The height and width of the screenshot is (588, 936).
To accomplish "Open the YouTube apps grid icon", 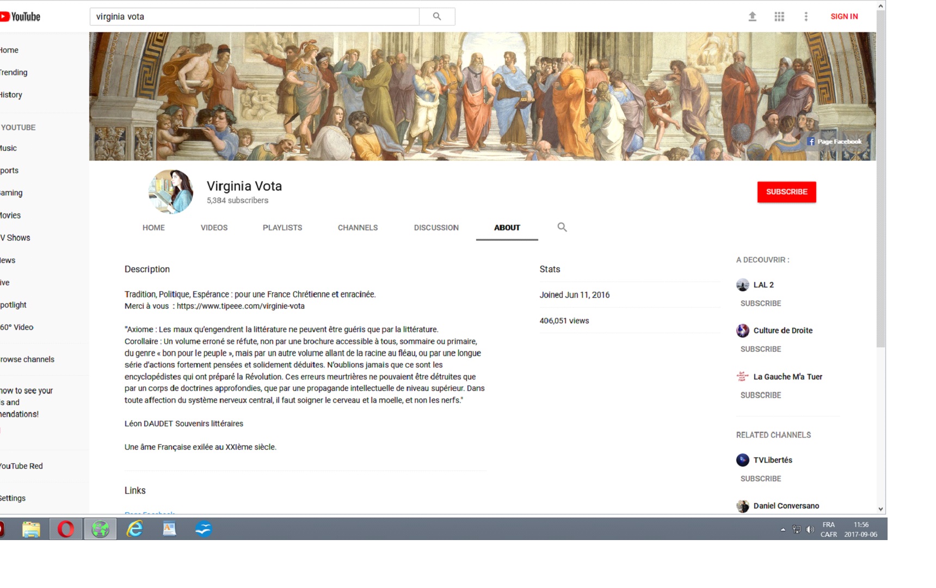I will pos(779,16).
